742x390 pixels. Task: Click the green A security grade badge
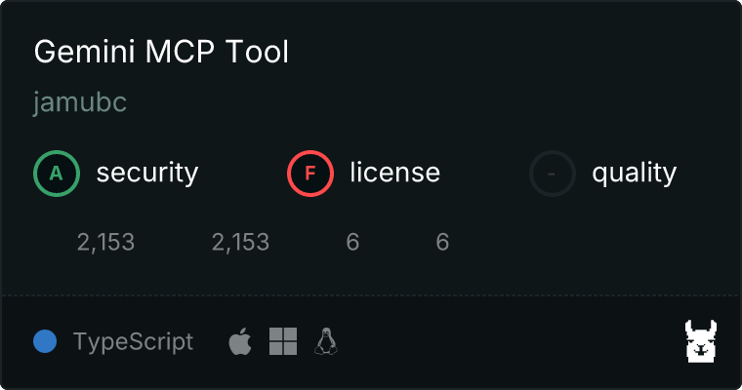(x=57, y=174)
